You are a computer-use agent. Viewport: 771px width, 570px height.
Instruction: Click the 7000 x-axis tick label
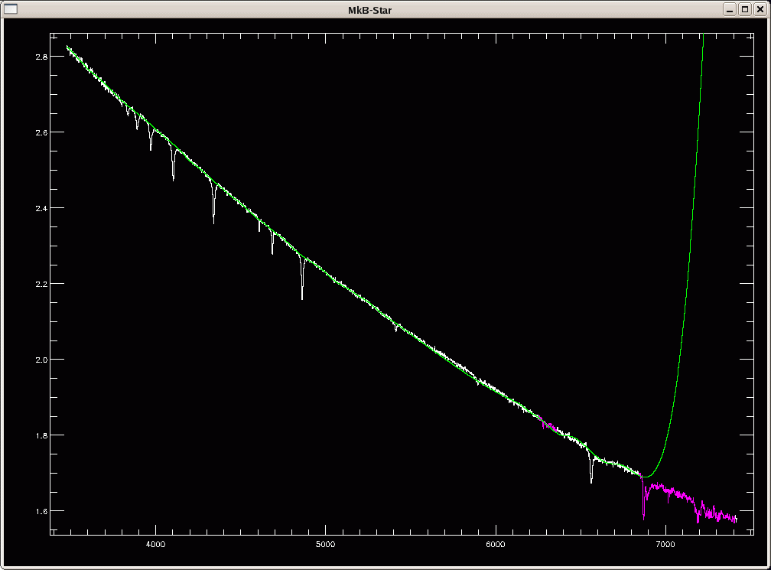point(665,543)
